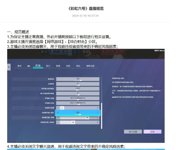The height and width of the screenshot is (150, 179).
Task: Click the 语音聊天输入音量 slider track
Action: pyautogui.click(x=78, y=117)
